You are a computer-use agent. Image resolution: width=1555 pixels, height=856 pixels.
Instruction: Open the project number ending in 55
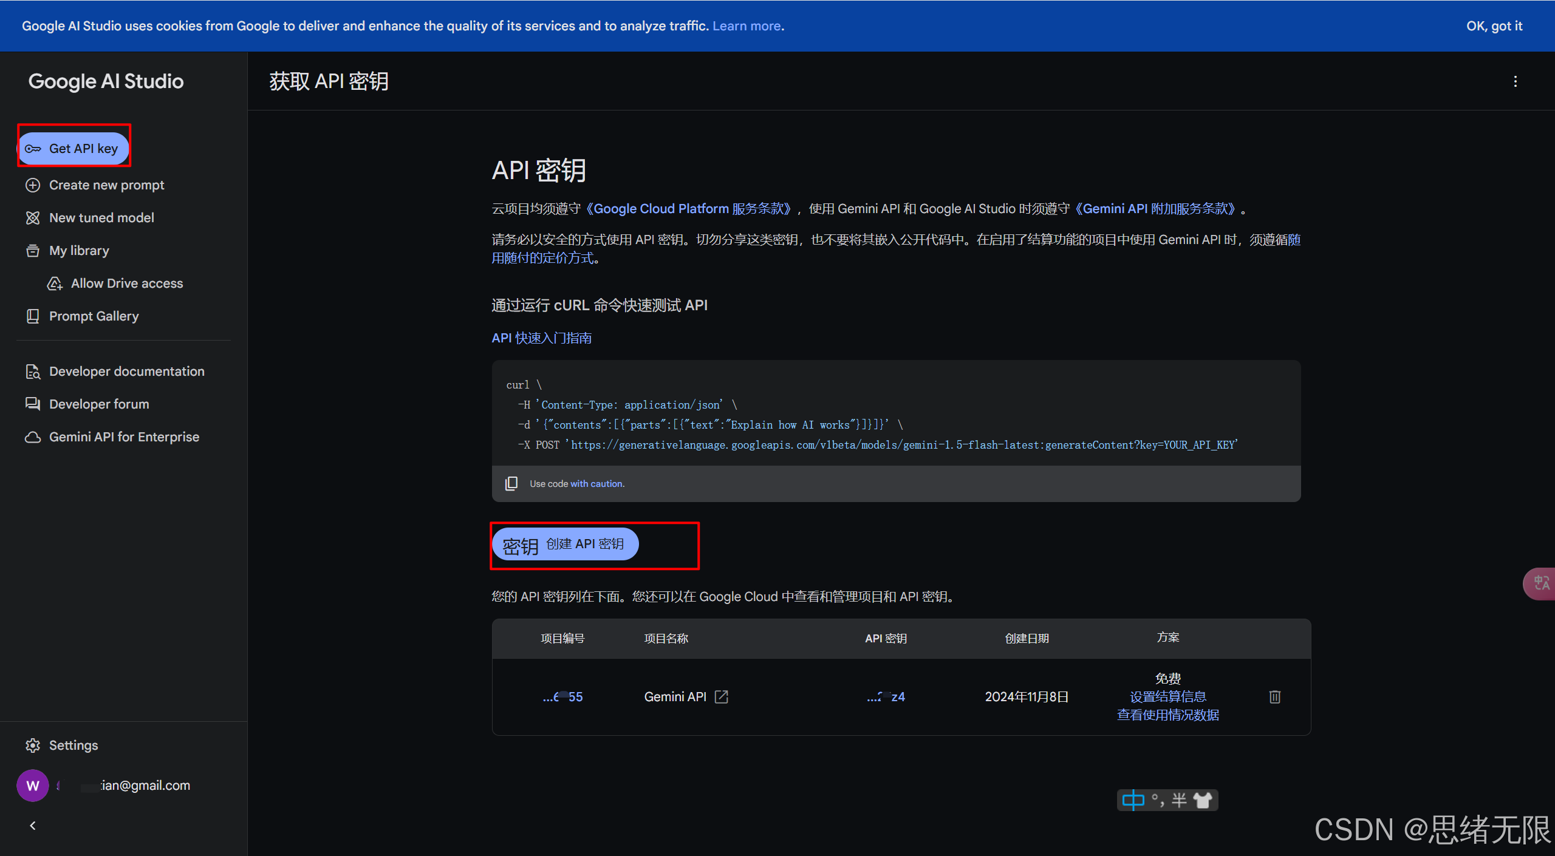coord(562,696)
